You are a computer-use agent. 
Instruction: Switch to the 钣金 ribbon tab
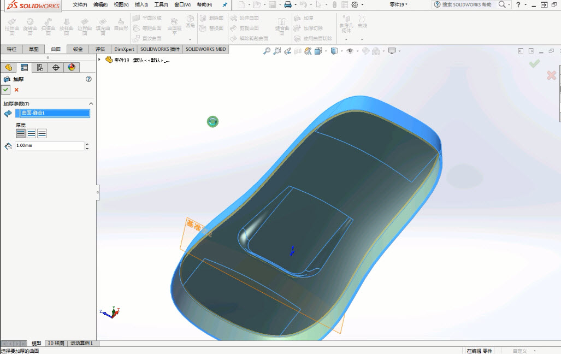coord(78,49)
